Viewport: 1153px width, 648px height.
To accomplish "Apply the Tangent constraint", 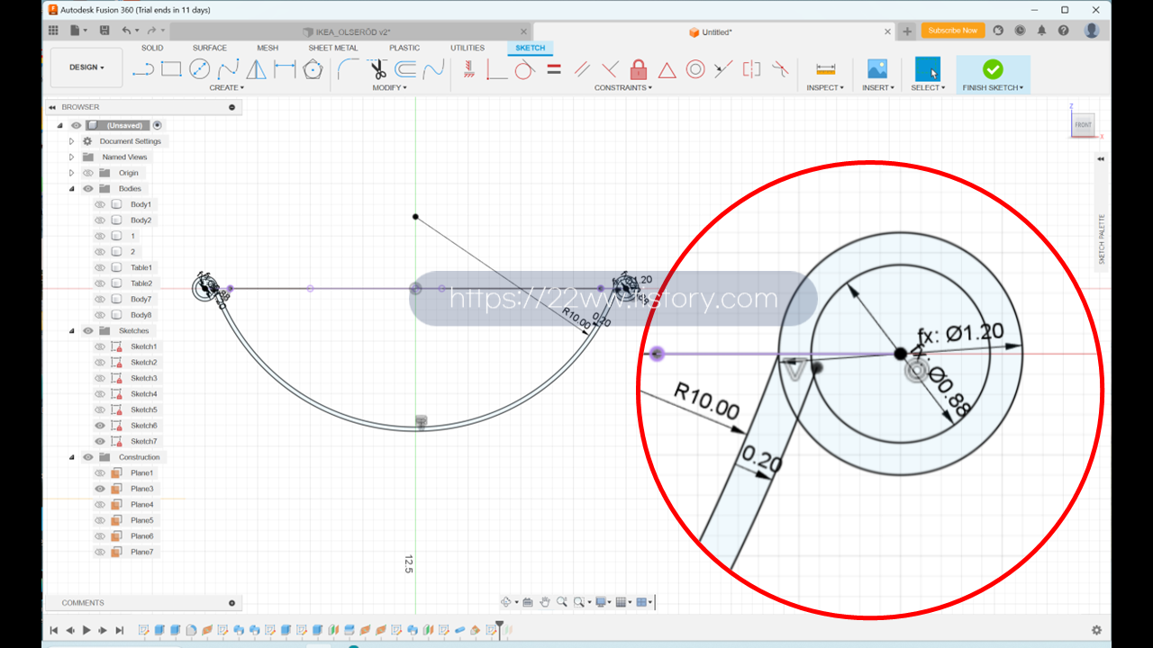I will click(524, 69).
